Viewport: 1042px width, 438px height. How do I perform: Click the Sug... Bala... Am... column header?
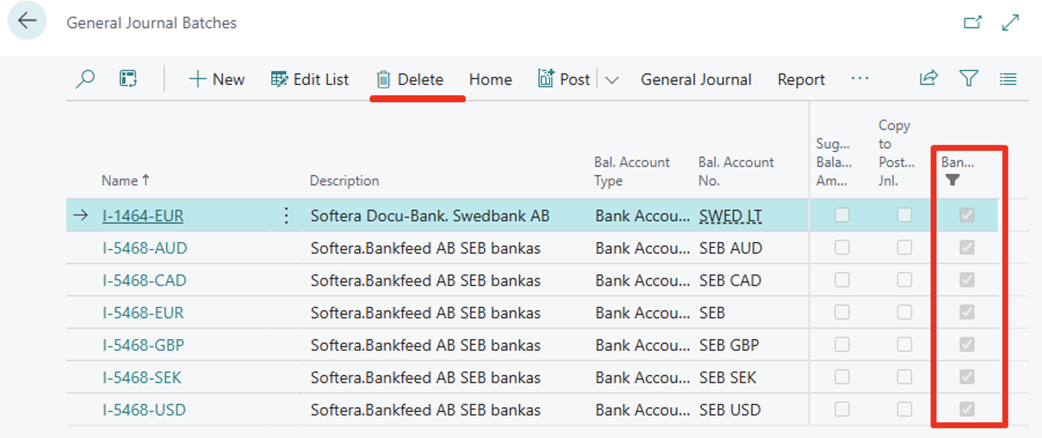click(x=834, y=162)
